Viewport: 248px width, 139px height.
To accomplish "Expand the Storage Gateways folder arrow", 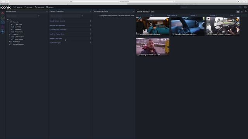I will (x=9, y=44).
